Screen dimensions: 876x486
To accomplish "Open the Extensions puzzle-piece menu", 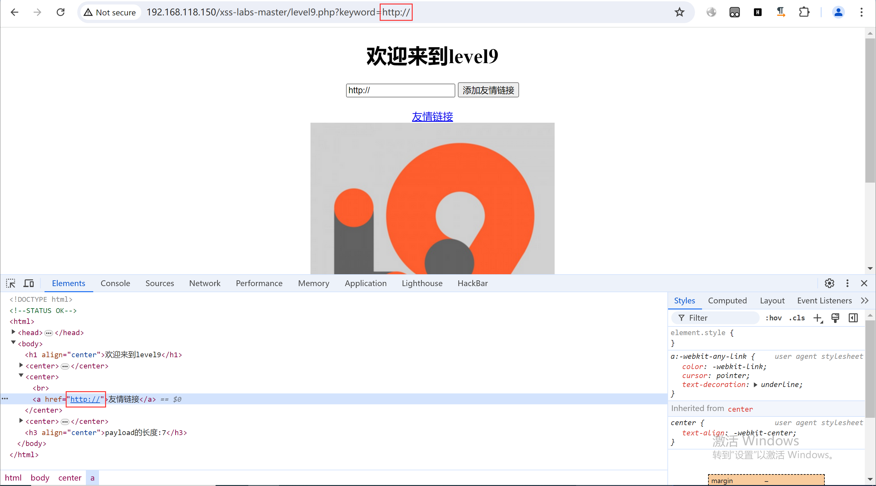I will (804, 12).
